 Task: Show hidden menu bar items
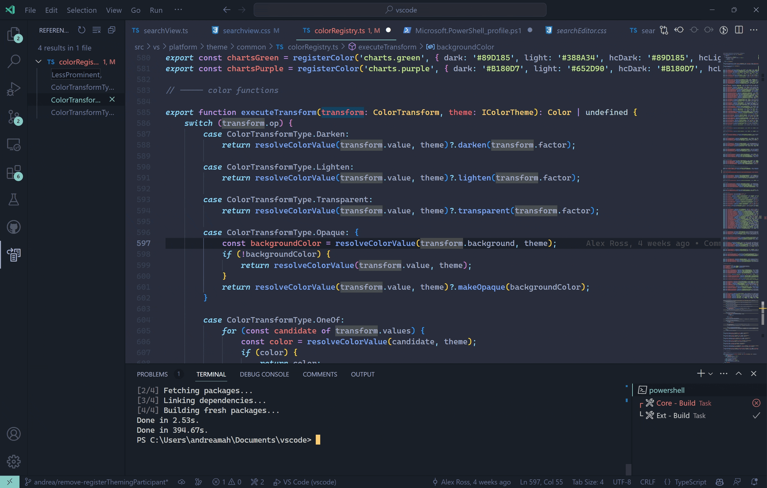[178, 10]
